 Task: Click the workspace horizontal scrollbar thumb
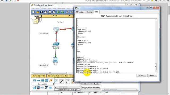50,73
